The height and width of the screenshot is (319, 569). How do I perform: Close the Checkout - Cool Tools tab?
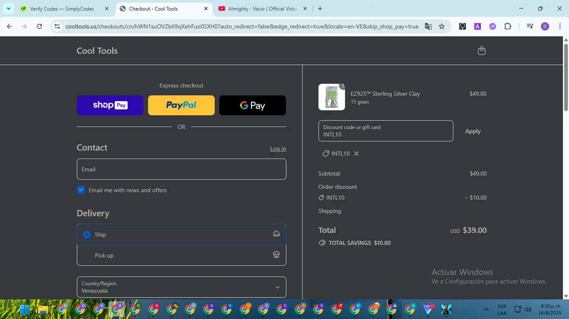pyautogui.click(x=206, y=9)
